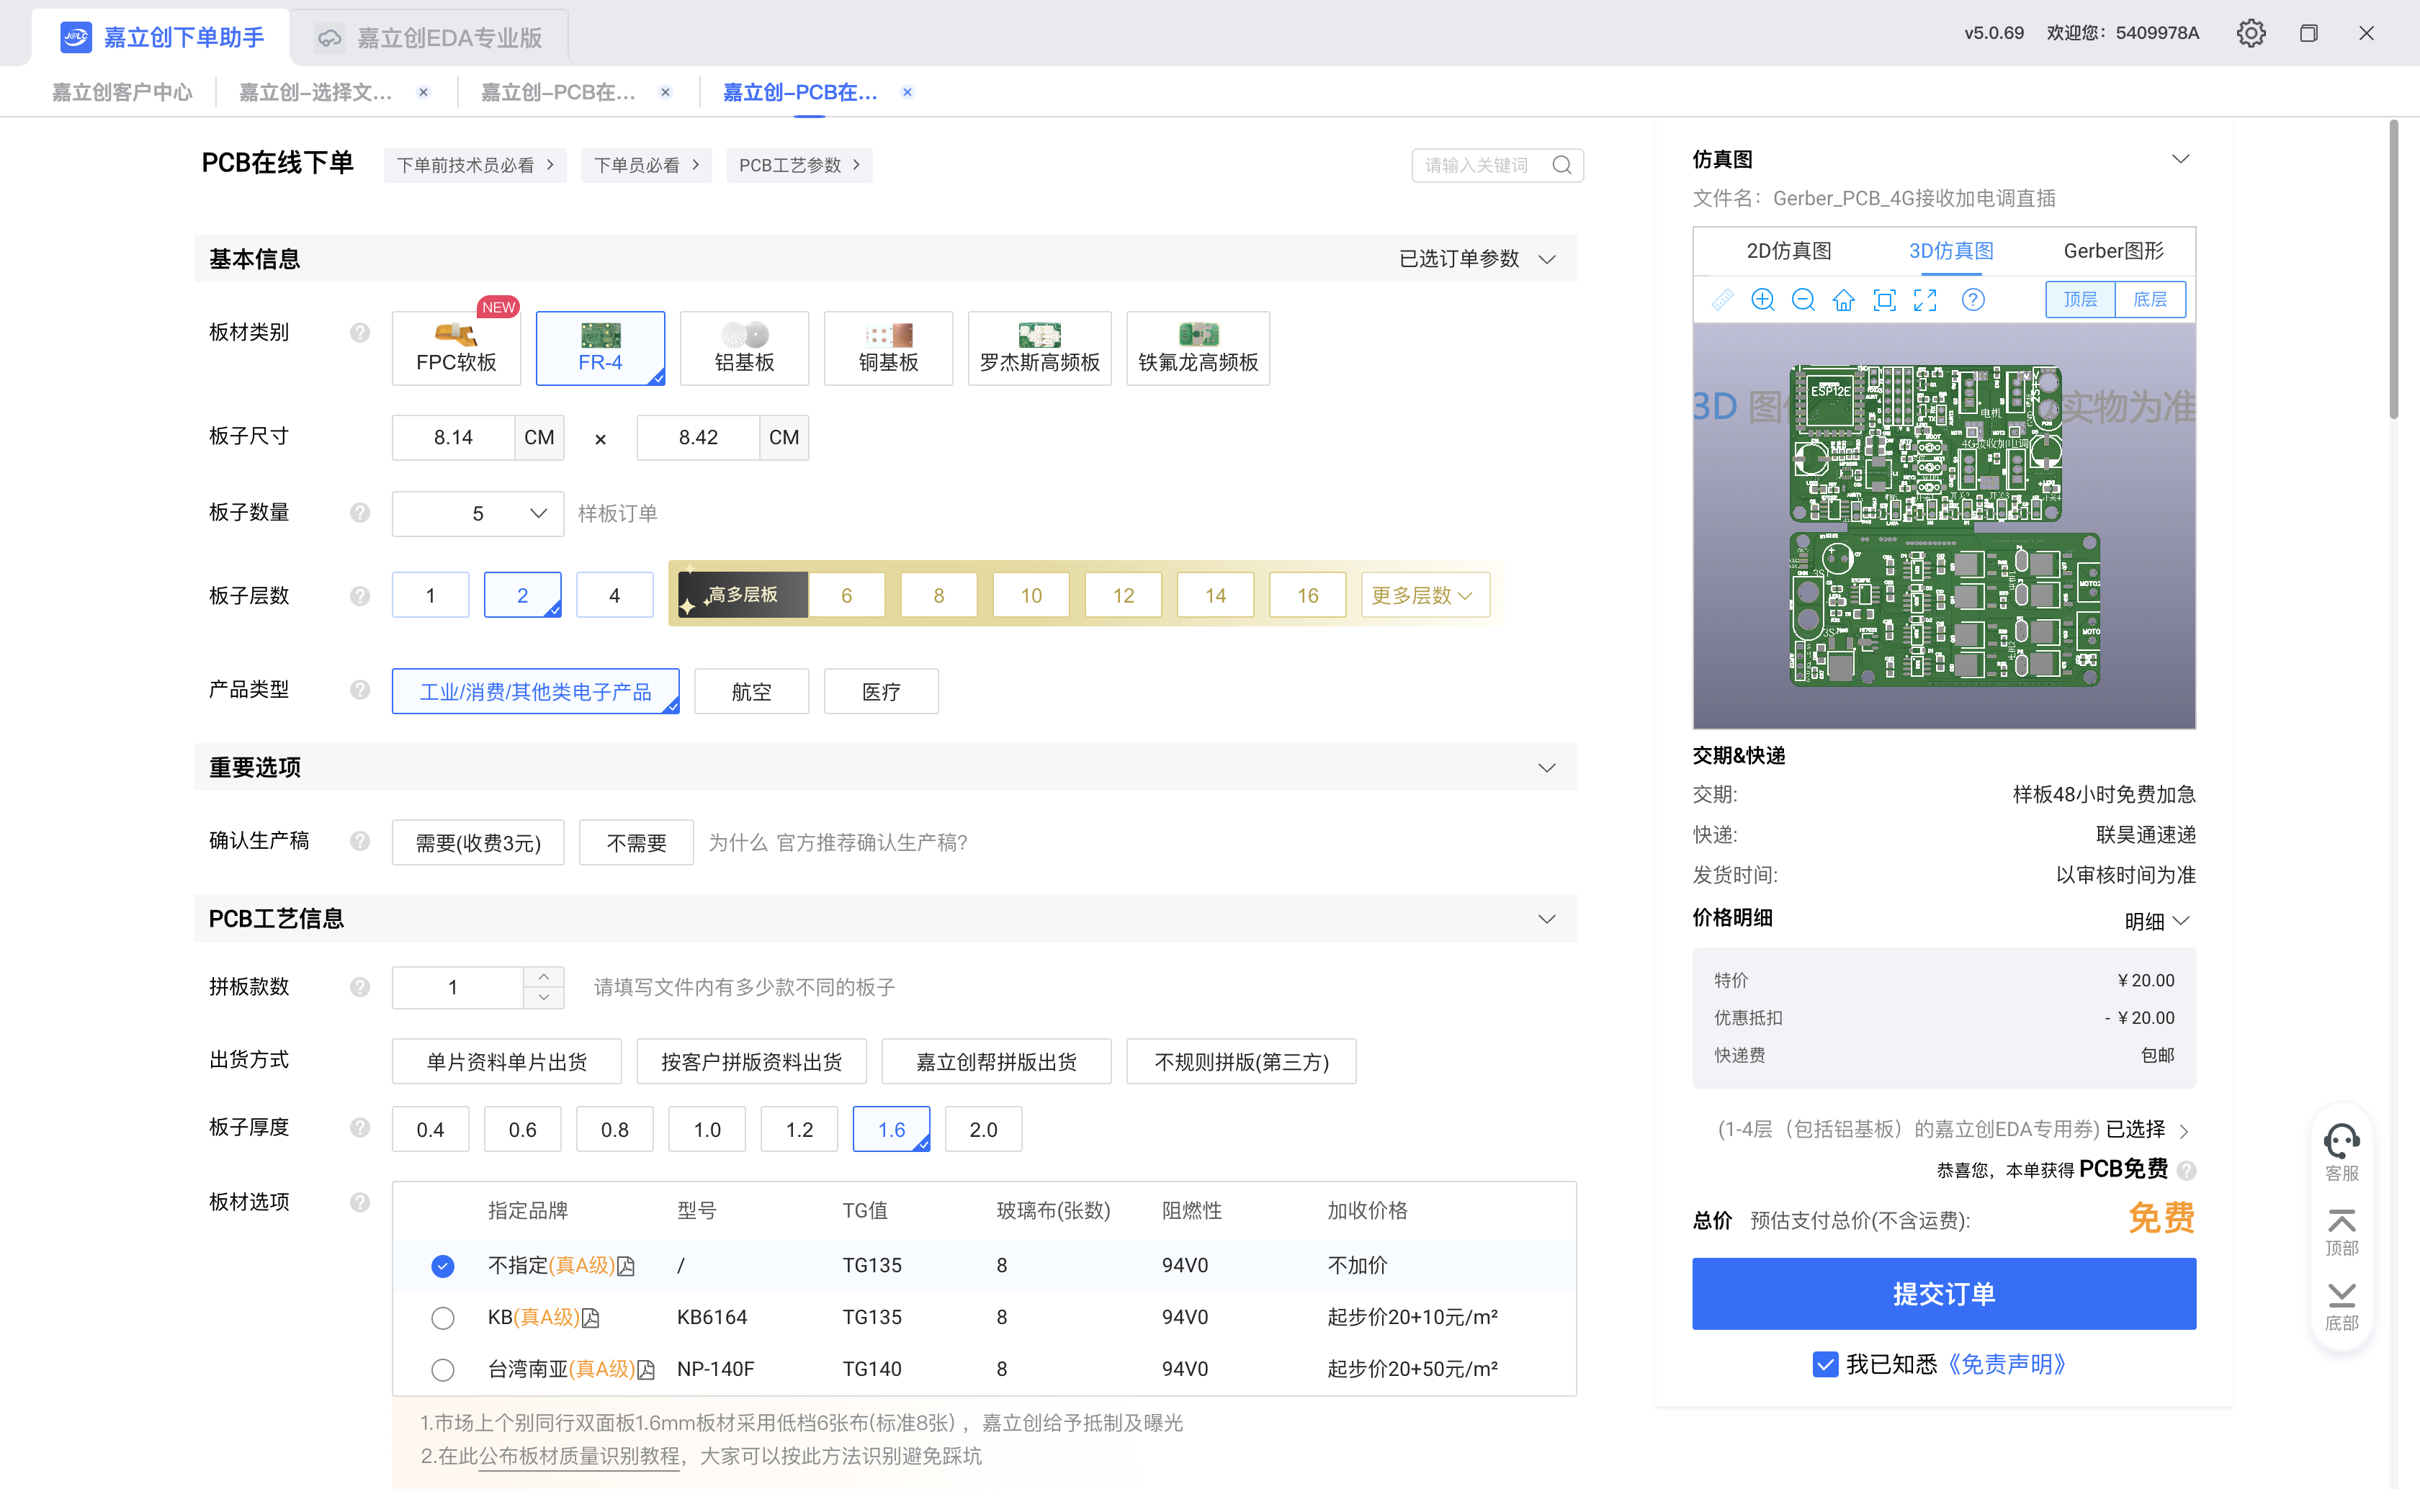Reset 3D view with home icon
Image resolution: width=2420 pixels, height=1512 pixels.
1844,300
